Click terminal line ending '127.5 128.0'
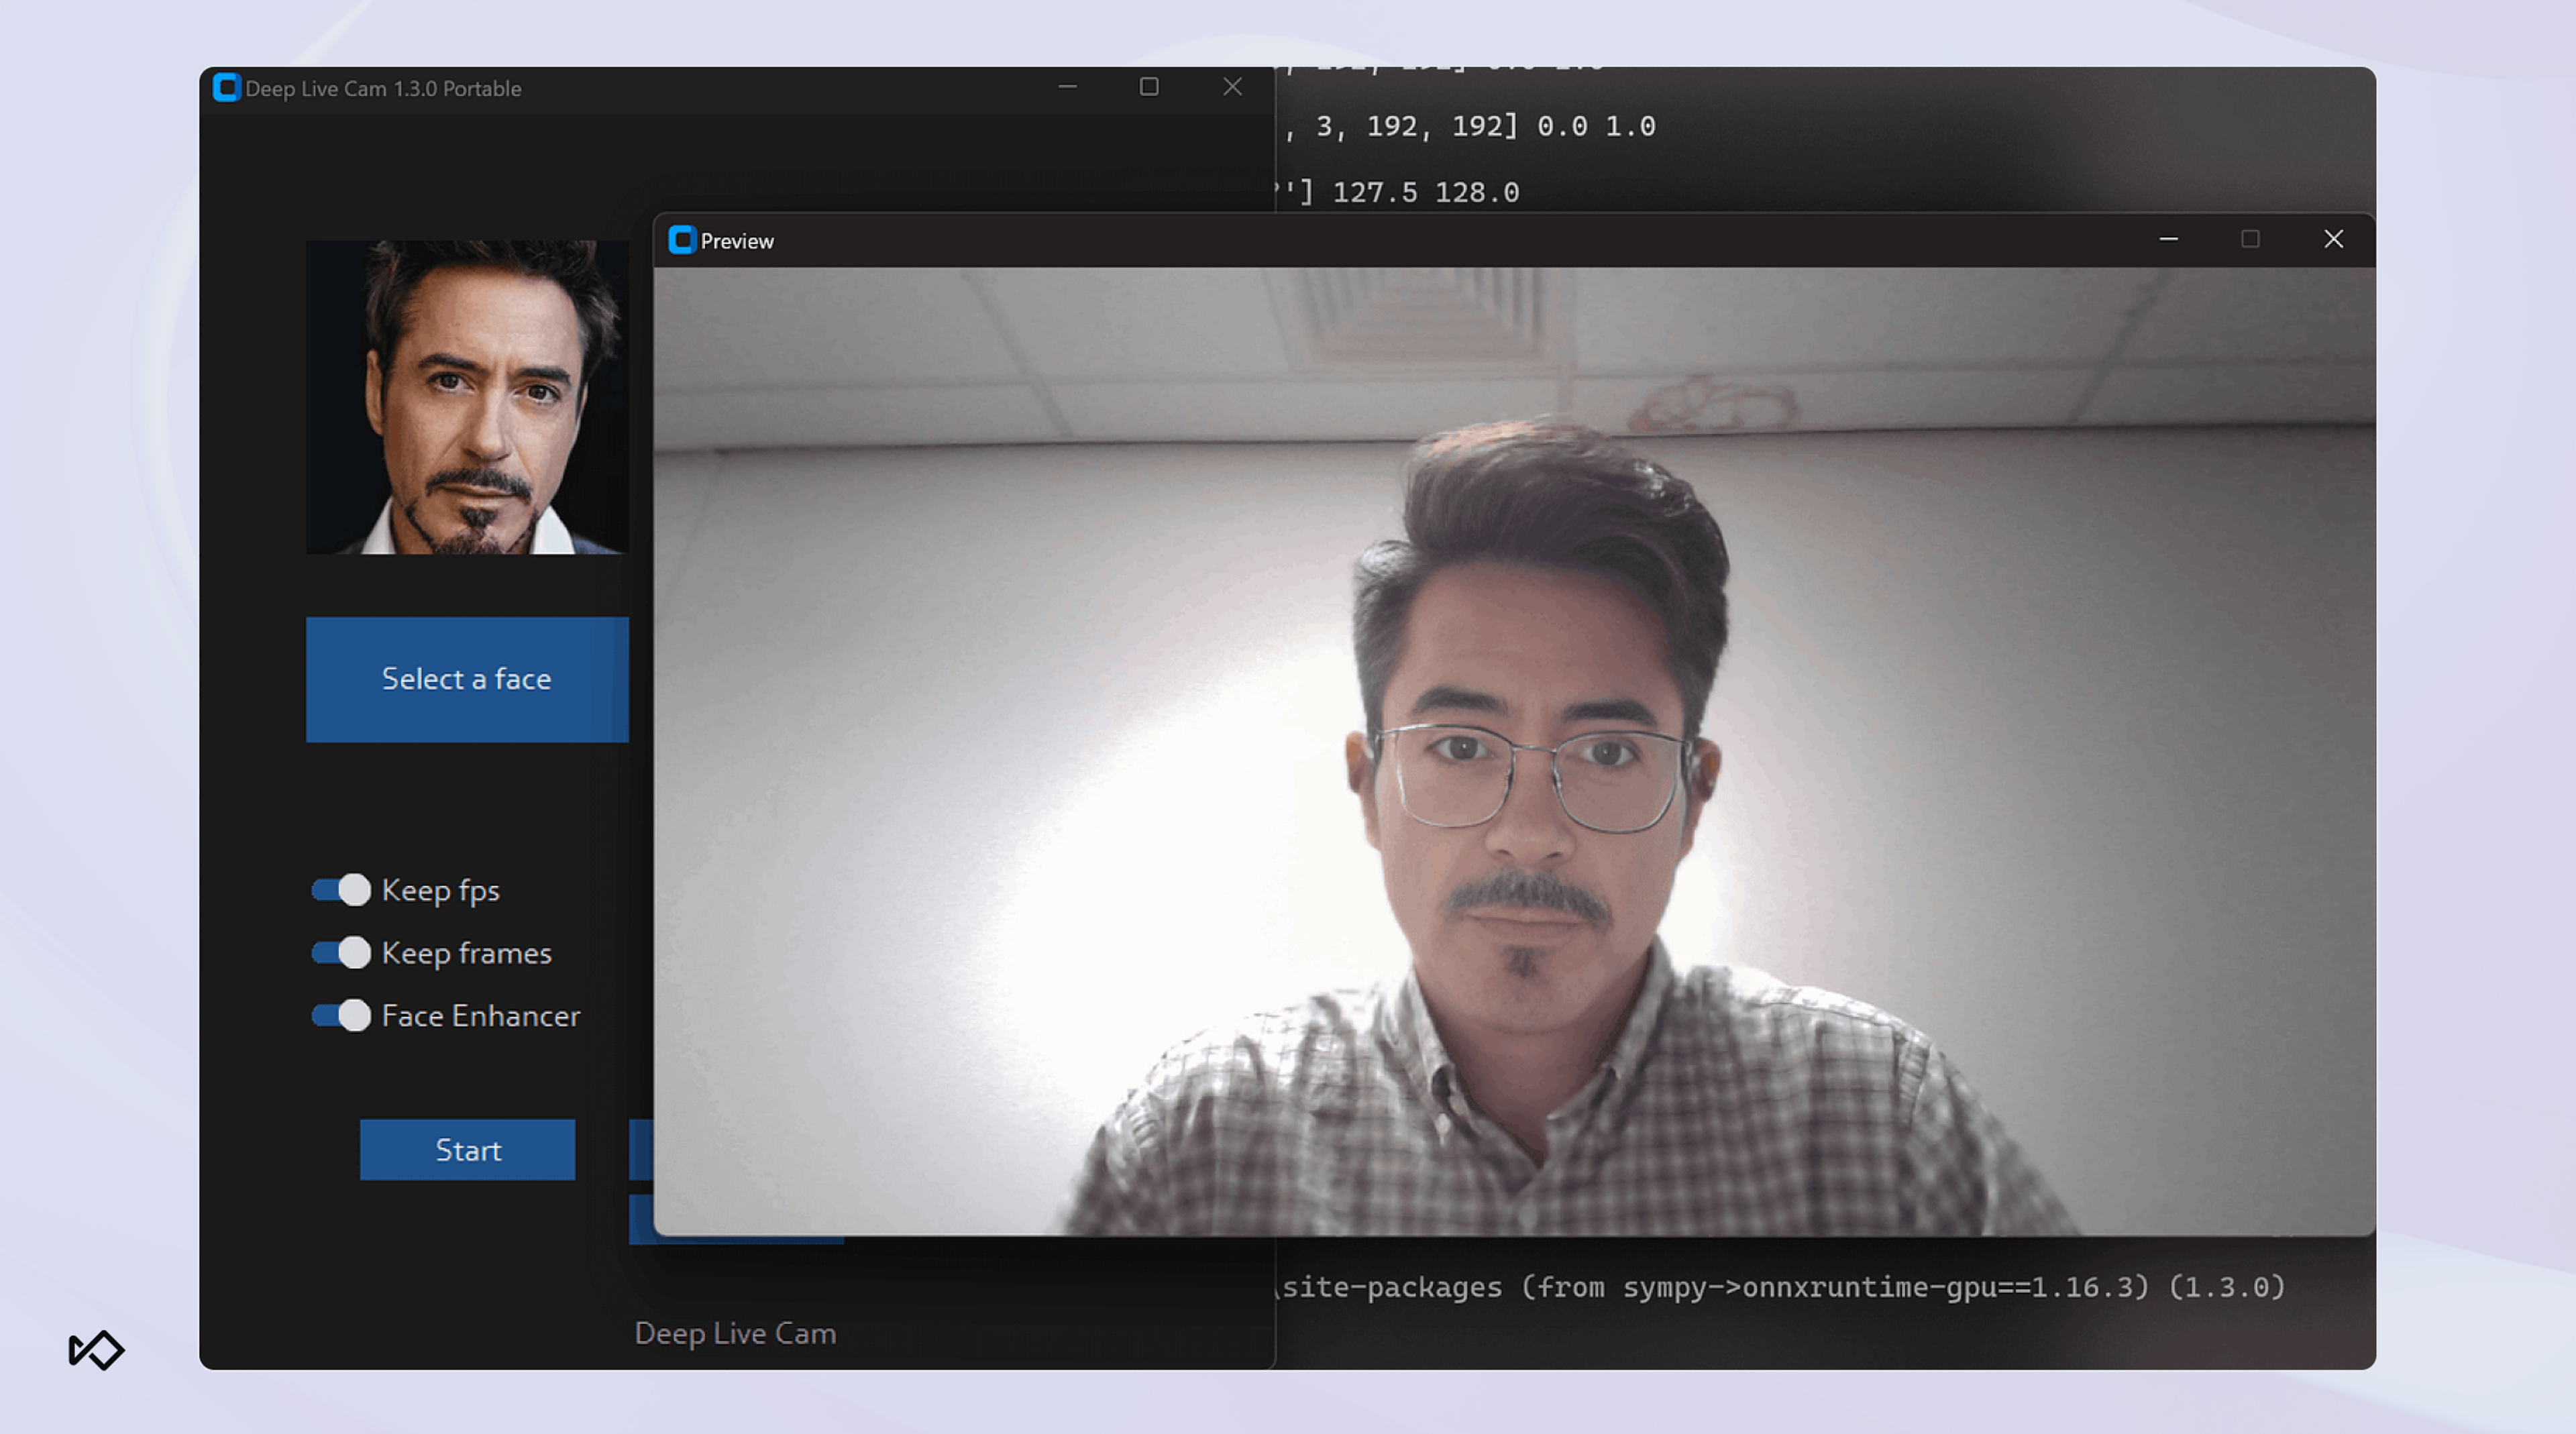2576x1434 pixels. coord(1397,192)
